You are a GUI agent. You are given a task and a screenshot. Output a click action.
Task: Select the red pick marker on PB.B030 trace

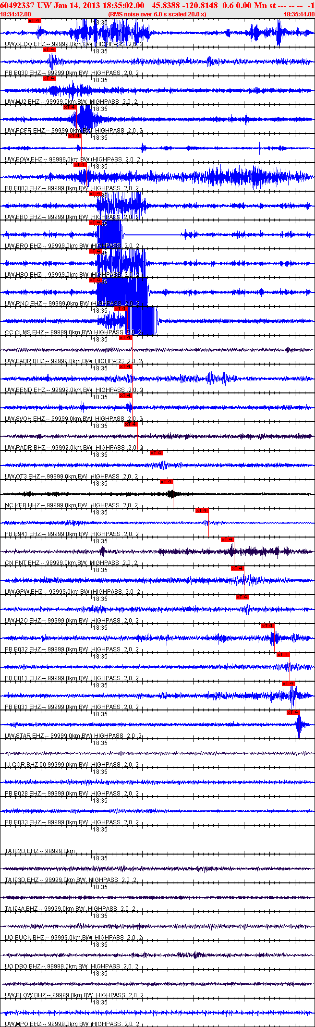coord(49,49)
